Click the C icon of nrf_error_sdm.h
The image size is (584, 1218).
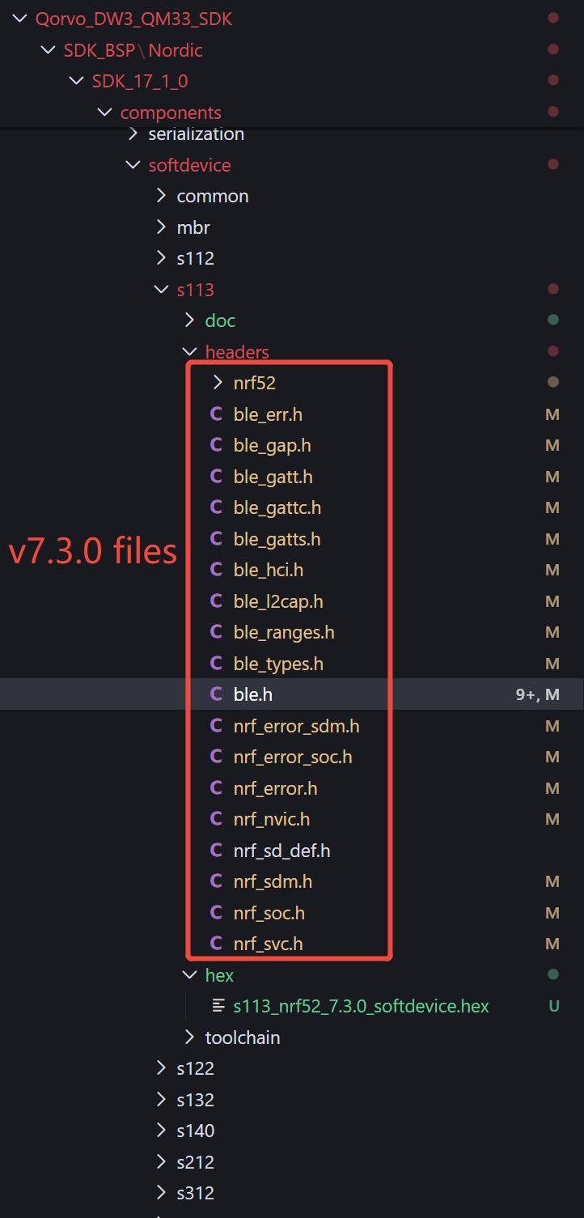216,726
